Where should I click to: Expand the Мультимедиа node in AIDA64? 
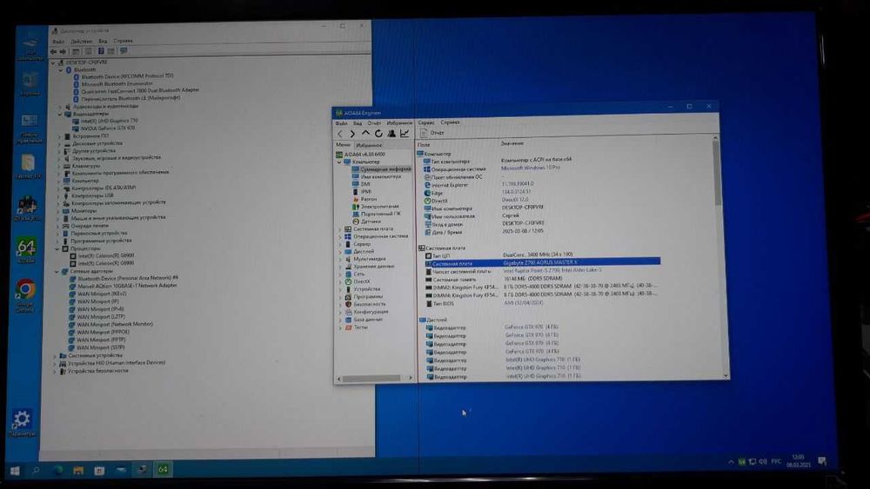point(340,259)
